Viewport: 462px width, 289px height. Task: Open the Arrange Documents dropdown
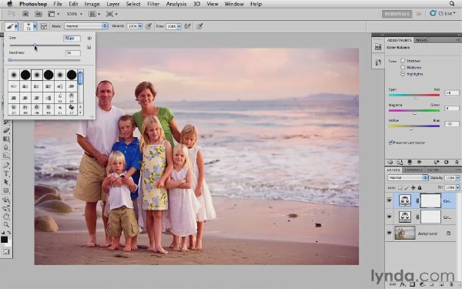click(x=95, y=14)
